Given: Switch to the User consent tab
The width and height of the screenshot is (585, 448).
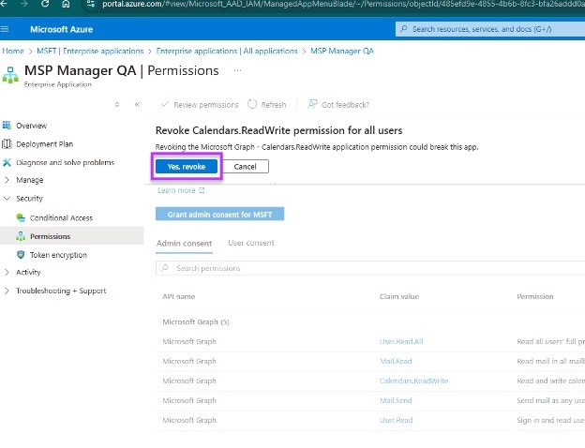Looking at the screenshot, I should pos(251,243).
